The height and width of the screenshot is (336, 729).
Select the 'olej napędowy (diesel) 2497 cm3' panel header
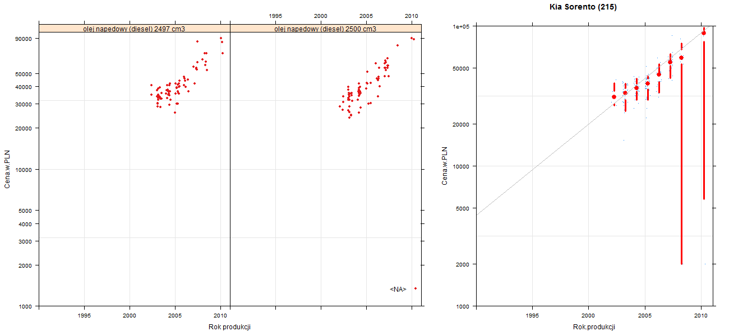(x=134, y=28)
